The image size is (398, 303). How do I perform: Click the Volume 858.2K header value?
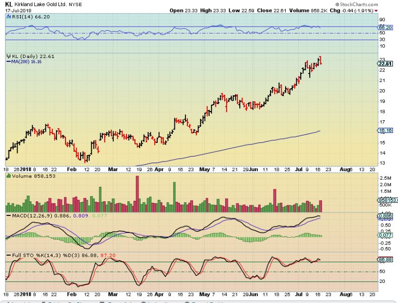[x=308, y=11]
